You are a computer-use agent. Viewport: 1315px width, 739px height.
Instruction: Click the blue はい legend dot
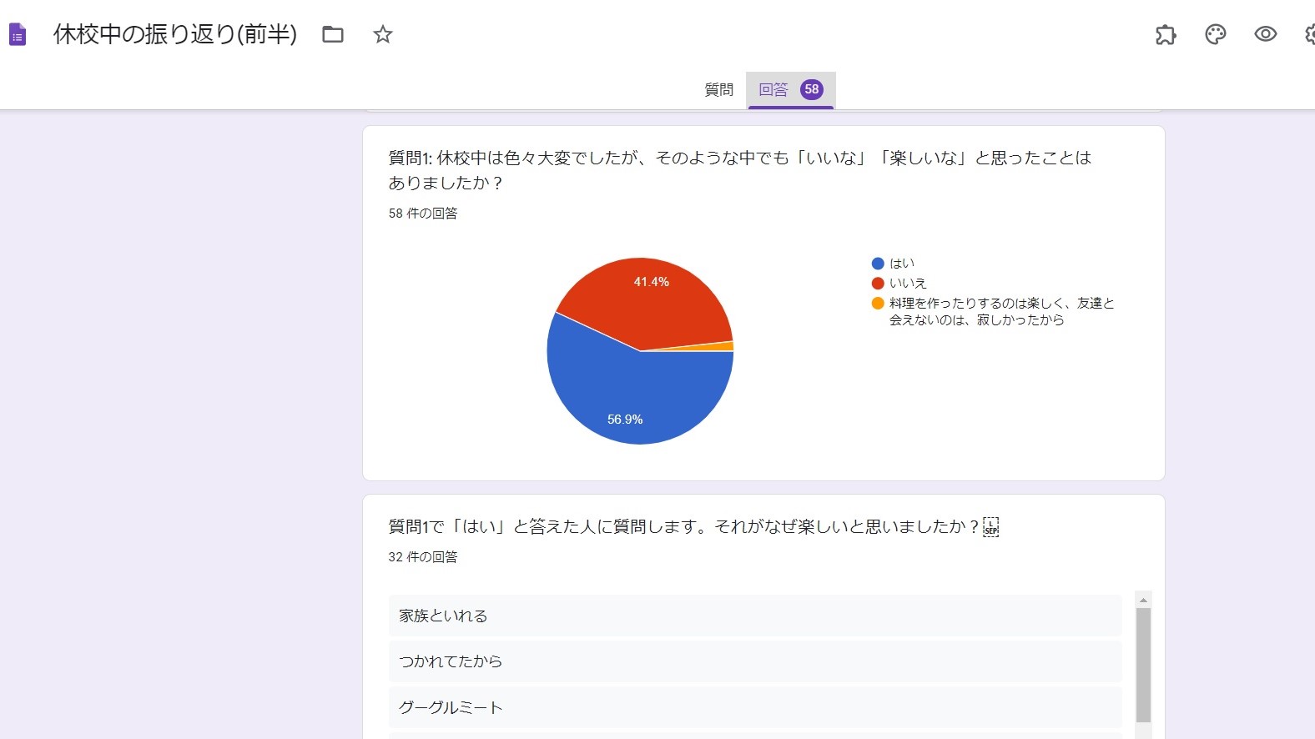[x=878, y=264]
